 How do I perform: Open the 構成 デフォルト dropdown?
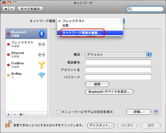pos(118,55)
